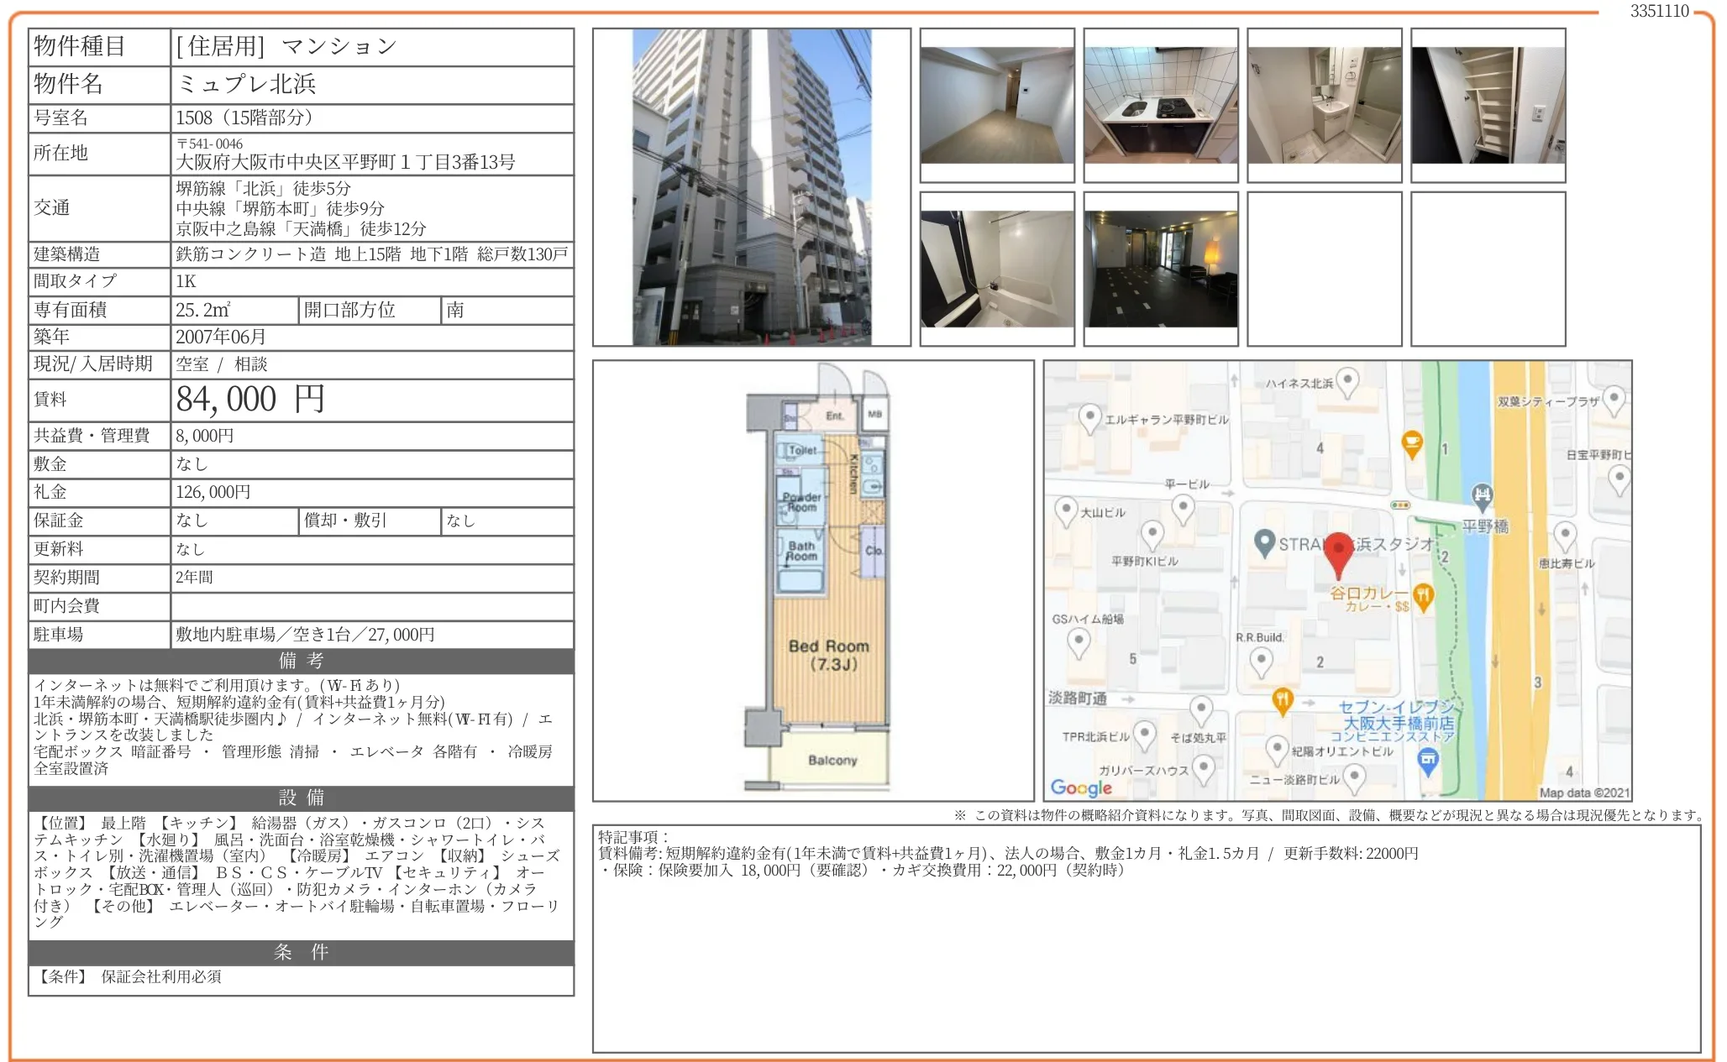
Task: Click the 平野橋 bridge icon marker
Action: pos(1483,495)
